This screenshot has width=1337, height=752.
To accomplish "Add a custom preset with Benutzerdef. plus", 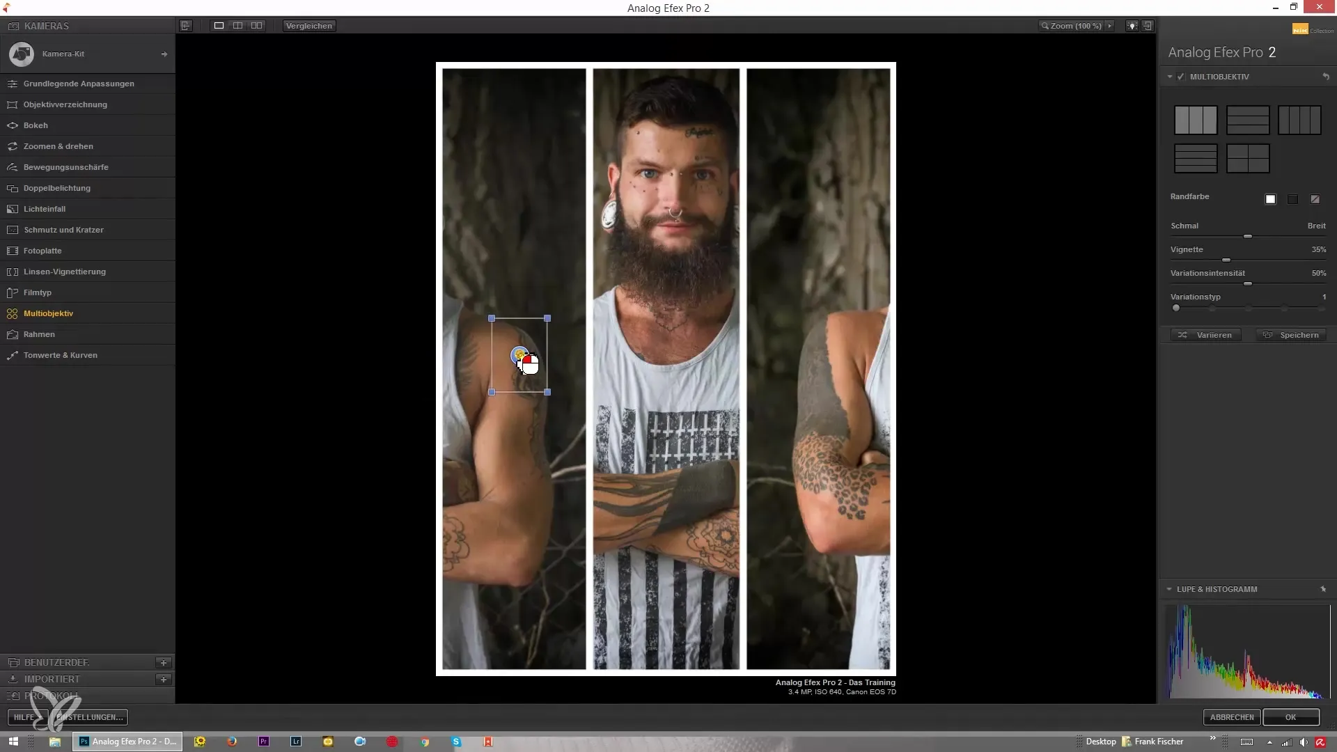I will [164, 662].
